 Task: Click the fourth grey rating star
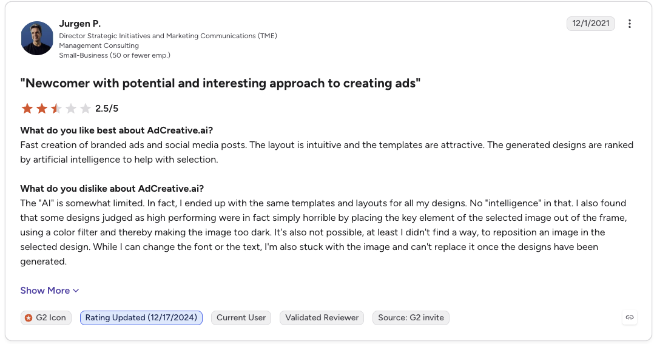[71, 109]
